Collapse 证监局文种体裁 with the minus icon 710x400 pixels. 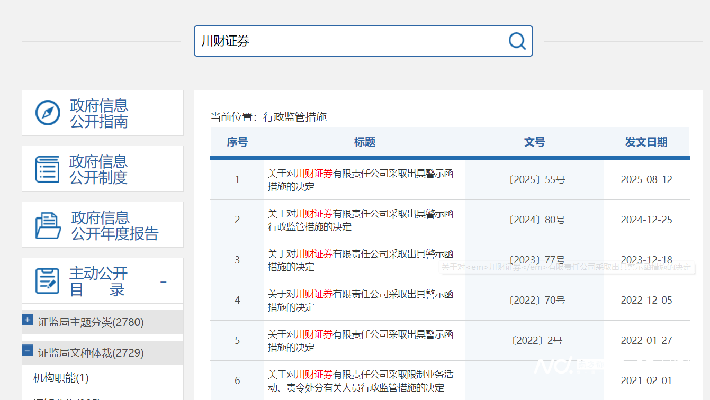pyautogui.click(x=28, y=351)
